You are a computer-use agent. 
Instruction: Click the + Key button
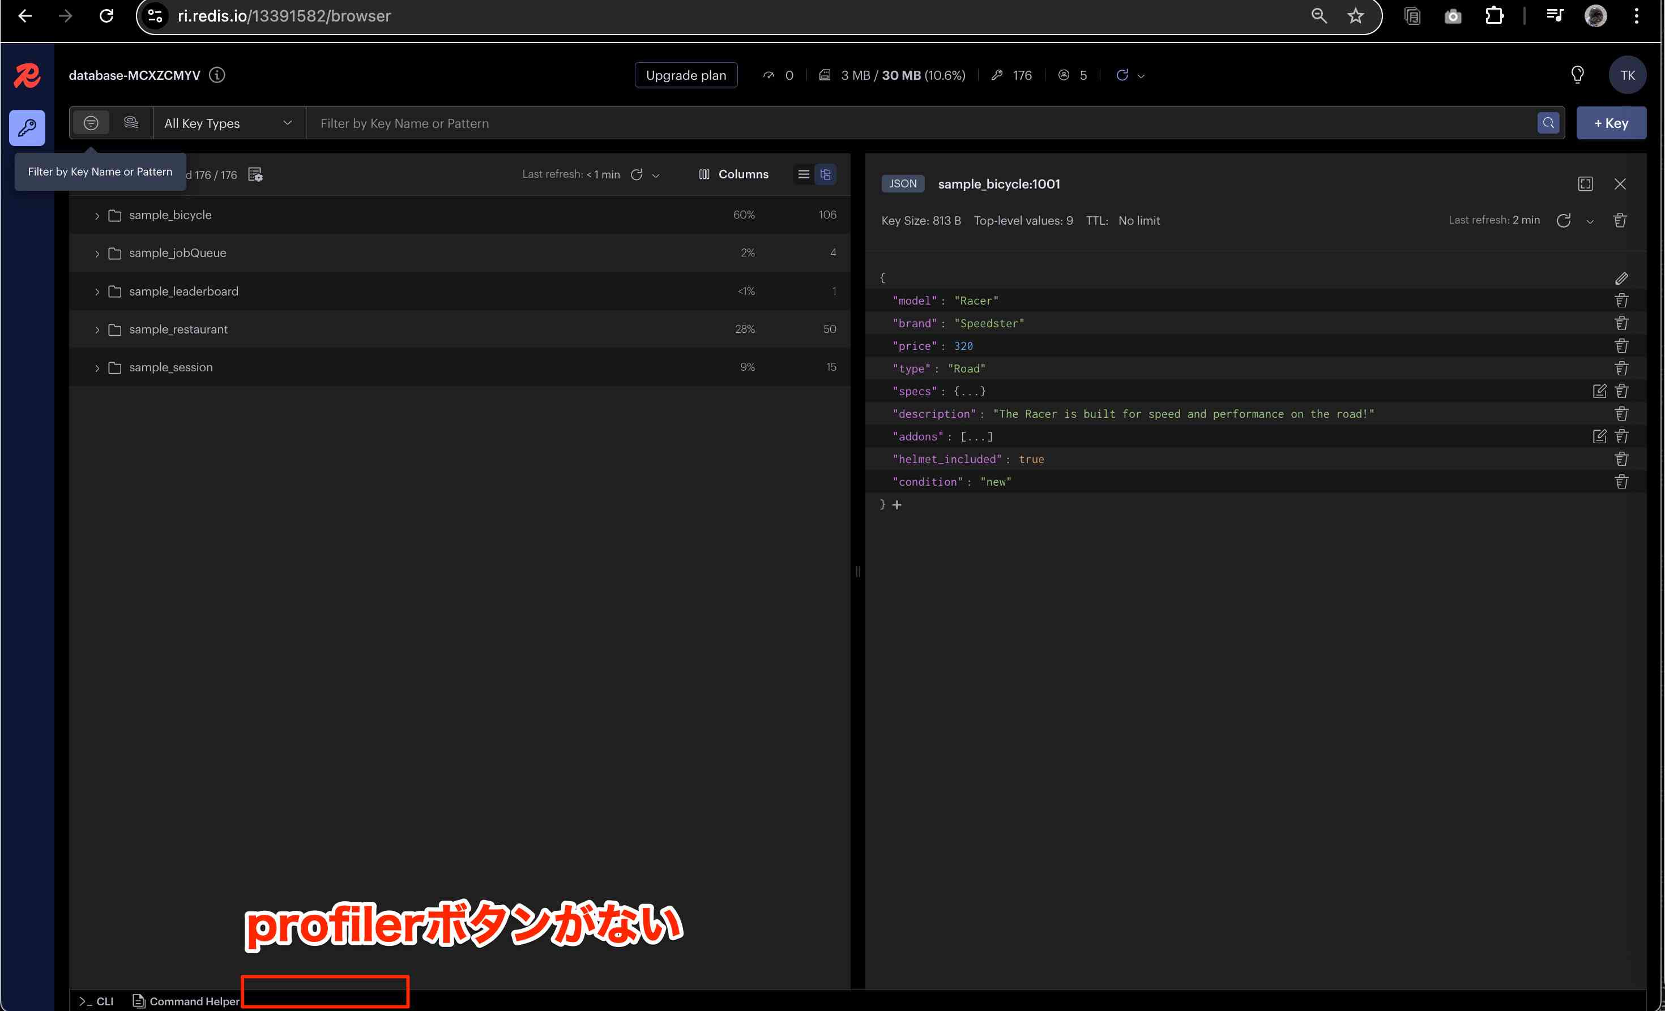(x=1611, y=123)
